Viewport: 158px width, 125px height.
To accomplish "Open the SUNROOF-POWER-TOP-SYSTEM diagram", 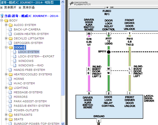I will tap(37, 124).
